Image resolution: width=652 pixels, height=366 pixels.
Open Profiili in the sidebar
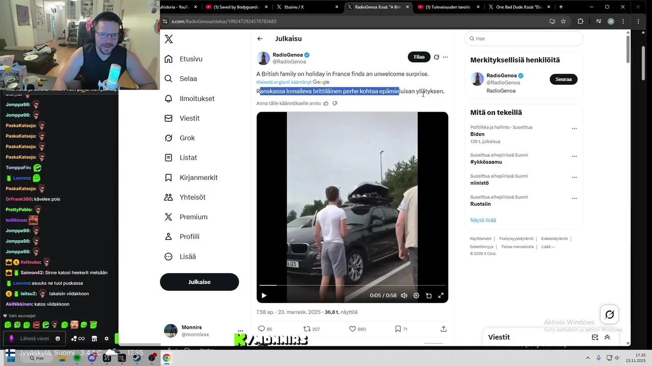182,237
